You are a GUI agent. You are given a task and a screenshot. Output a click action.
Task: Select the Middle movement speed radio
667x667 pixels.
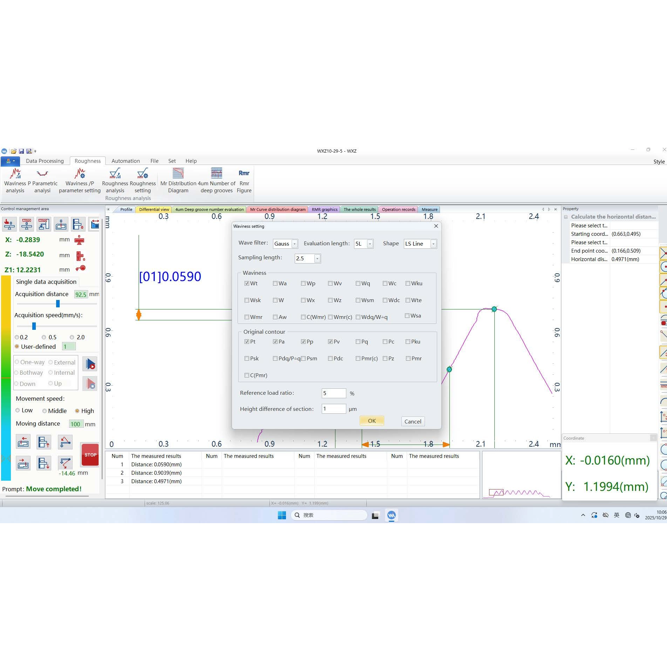(45, 411)
